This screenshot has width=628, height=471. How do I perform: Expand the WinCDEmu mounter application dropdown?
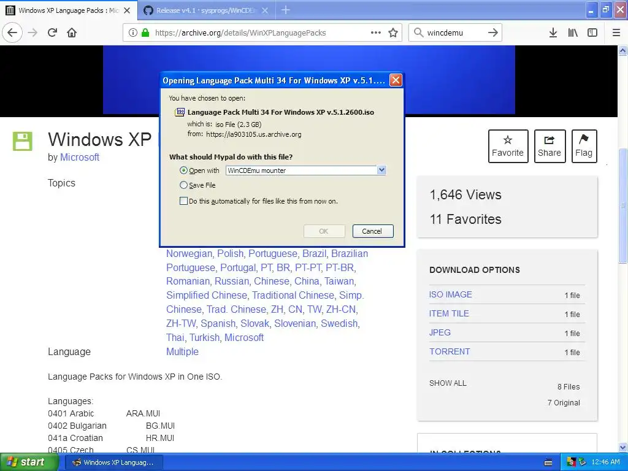381,170
